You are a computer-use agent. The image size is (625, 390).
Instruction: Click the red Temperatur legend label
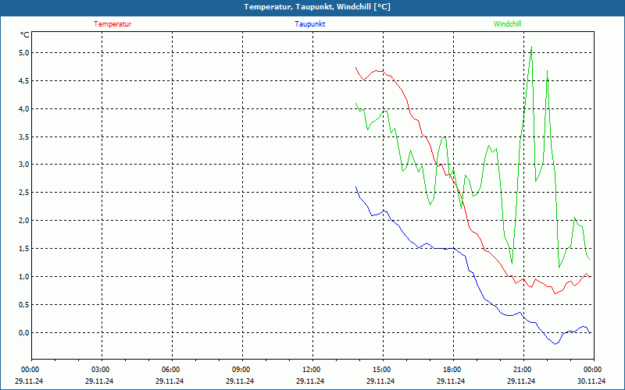point(112,24)
